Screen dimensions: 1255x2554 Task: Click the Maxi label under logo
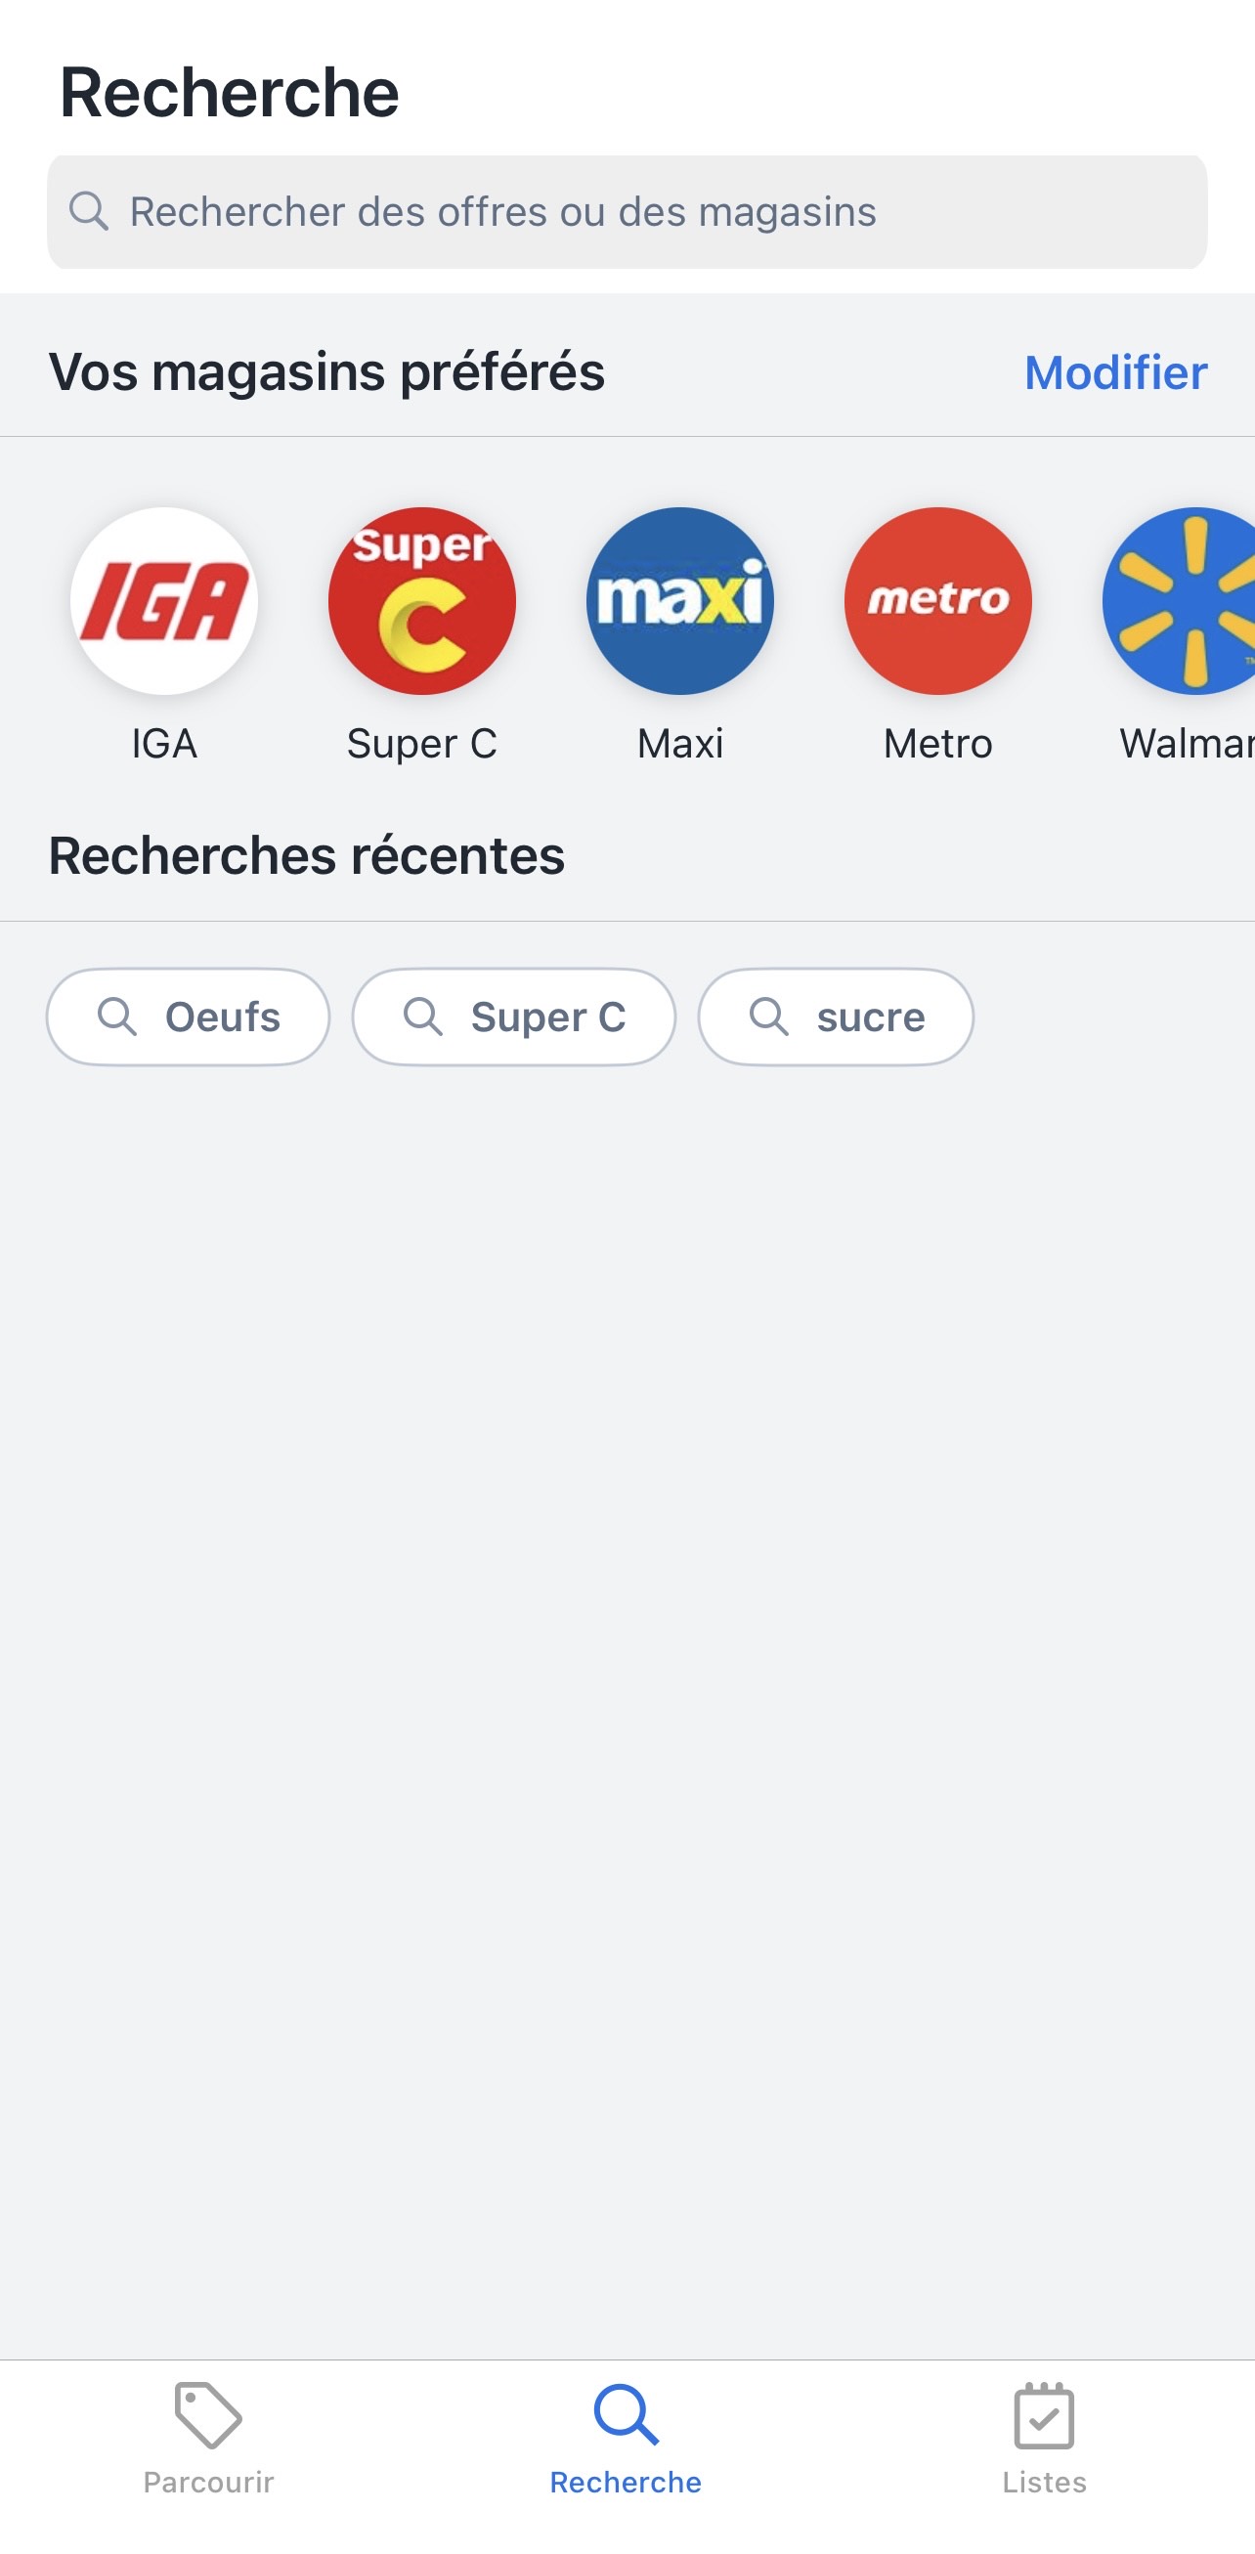[680, 744]
